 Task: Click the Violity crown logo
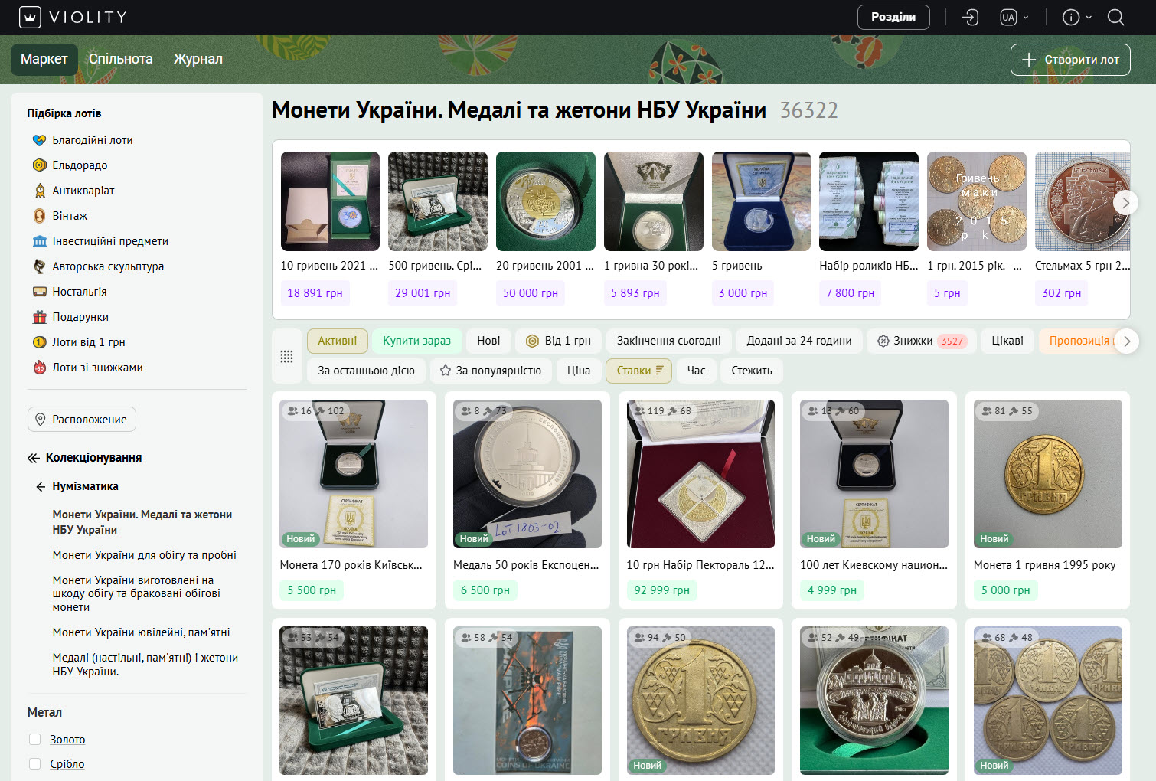pos(30,17)
